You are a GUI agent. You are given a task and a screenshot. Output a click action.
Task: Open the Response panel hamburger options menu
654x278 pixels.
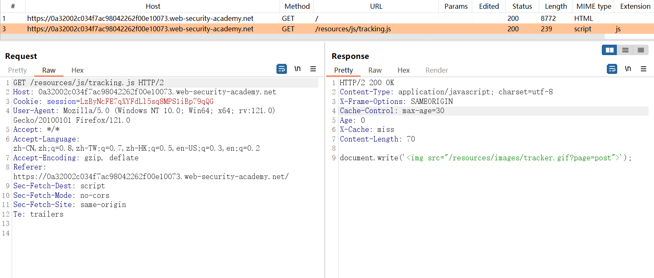pos(644,69)
